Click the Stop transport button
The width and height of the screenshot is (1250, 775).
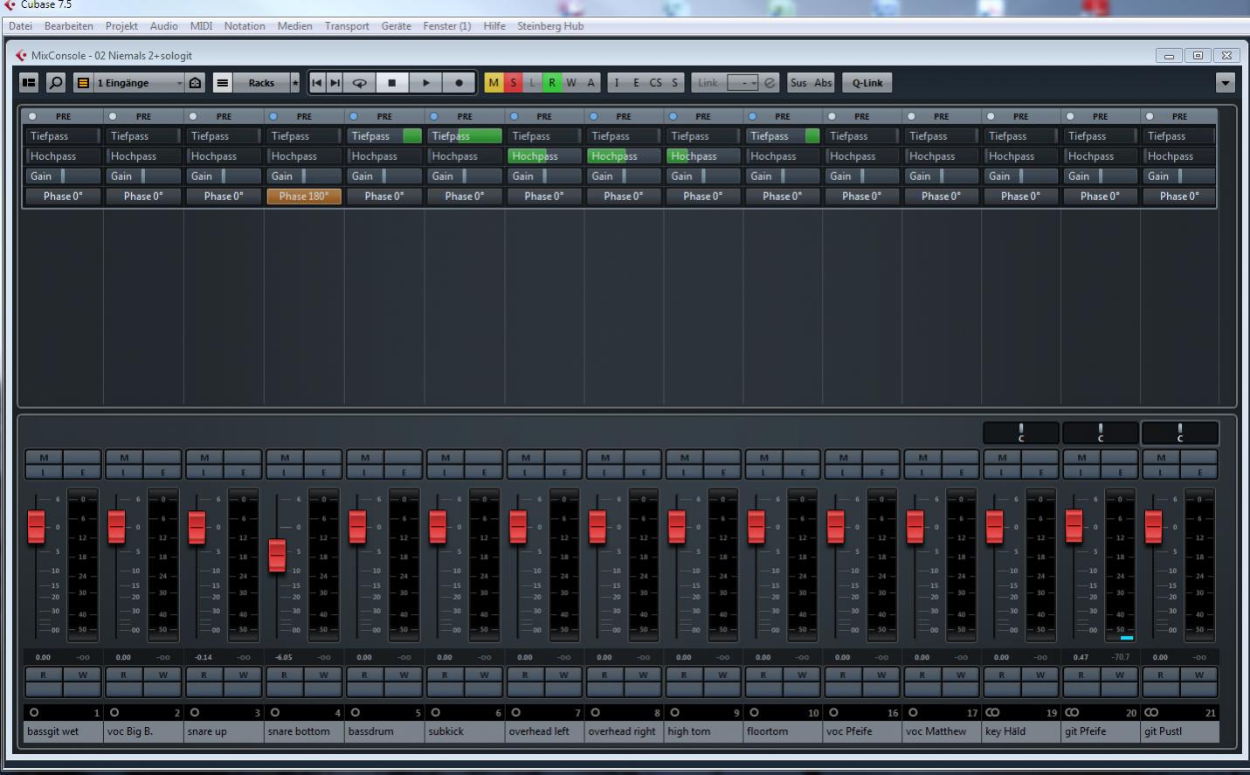coord(392,83)
